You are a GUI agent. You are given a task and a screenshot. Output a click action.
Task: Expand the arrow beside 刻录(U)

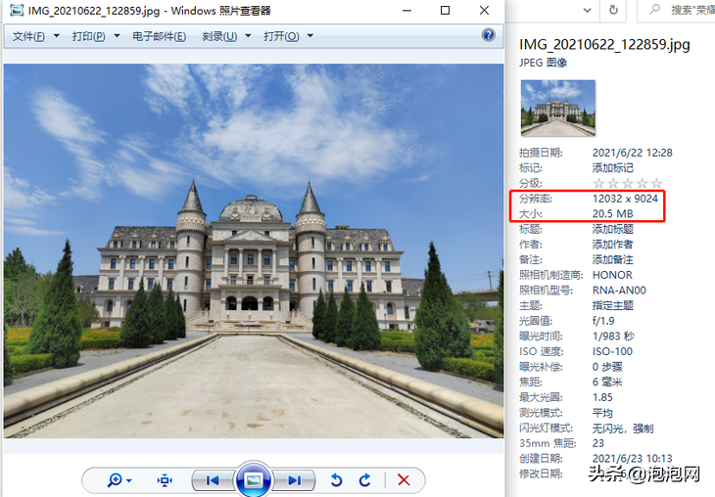(x=248, y=35)
